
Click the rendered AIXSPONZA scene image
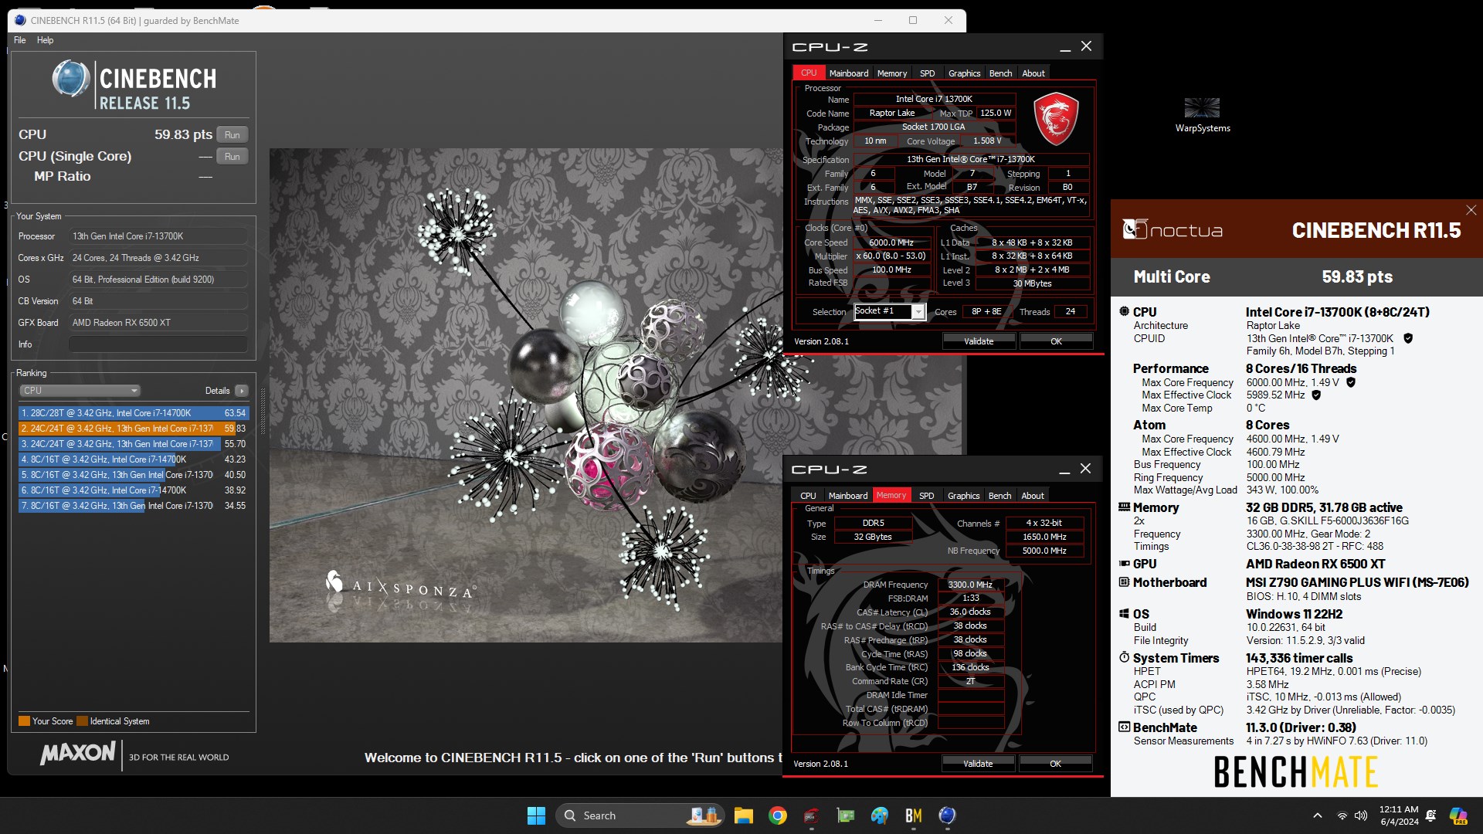(525, 395)
